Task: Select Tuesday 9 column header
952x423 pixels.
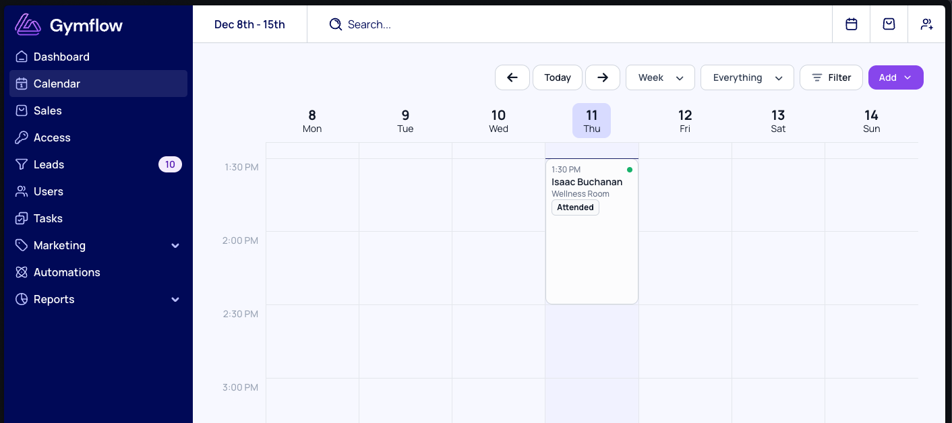Action: point(405,121)
